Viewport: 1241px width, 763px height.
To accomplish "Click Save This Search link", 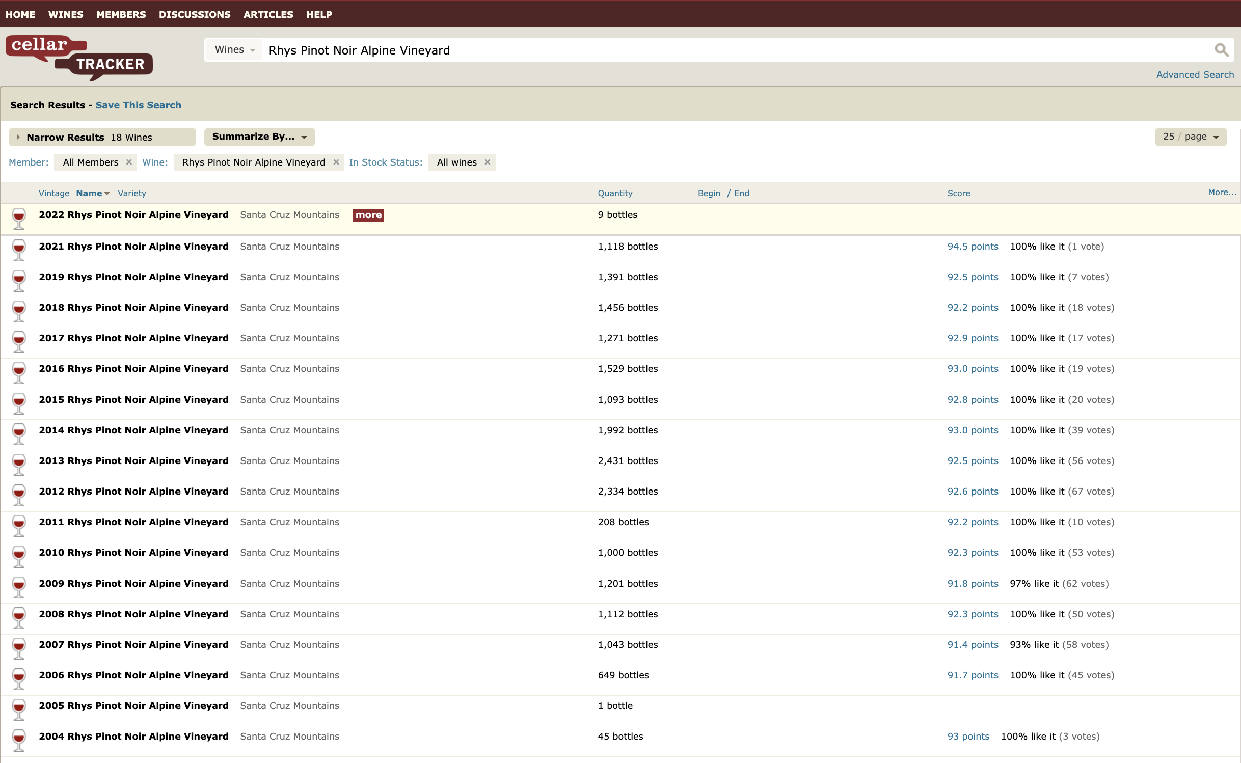I will pos(139,105).
